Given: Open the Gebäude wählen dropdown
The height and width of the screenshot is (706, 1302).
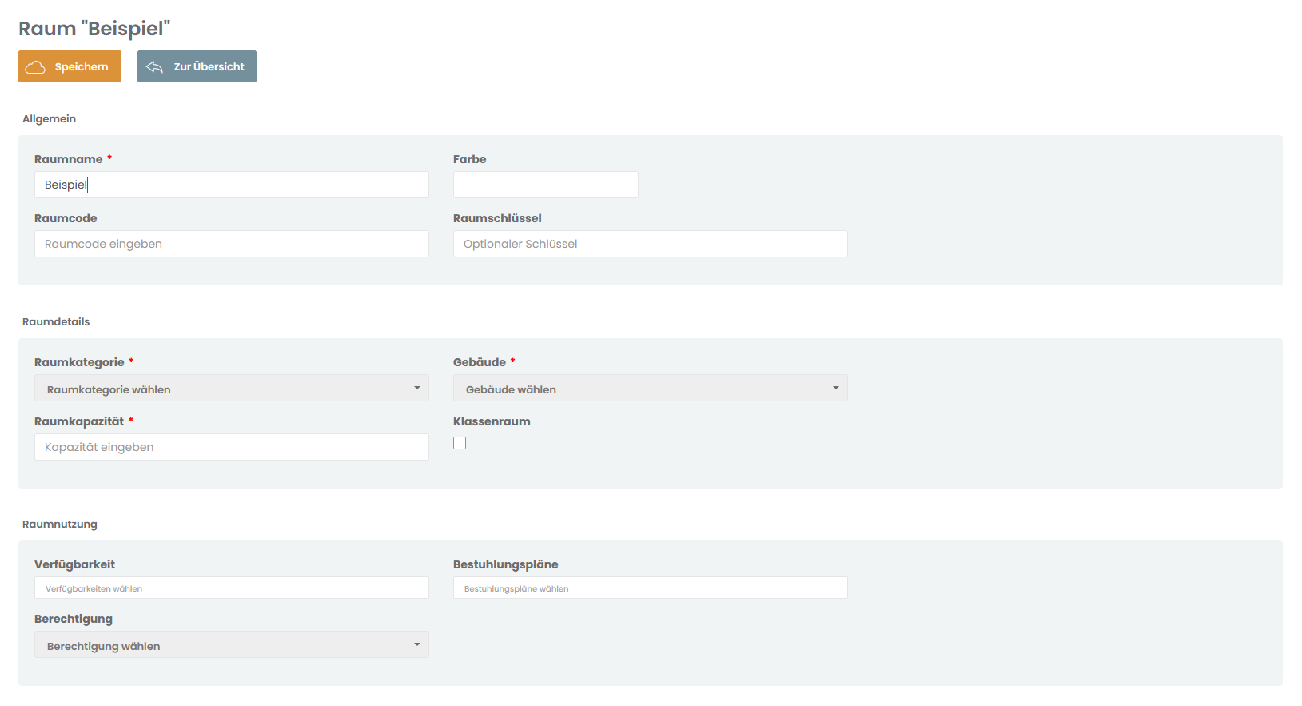Looking at the screenshot, I should pyautogui.click(x=651, y=389).
